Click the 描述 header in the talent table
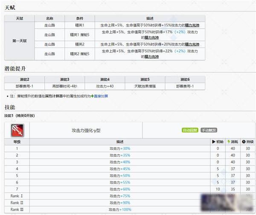The height and width of the screenshot is (215, 256). tap(150, 18)
